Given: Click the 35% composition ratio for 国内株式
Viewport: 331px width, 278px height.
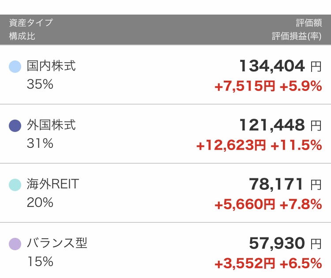Looking at the screenshot, I should tap(40, 84).
